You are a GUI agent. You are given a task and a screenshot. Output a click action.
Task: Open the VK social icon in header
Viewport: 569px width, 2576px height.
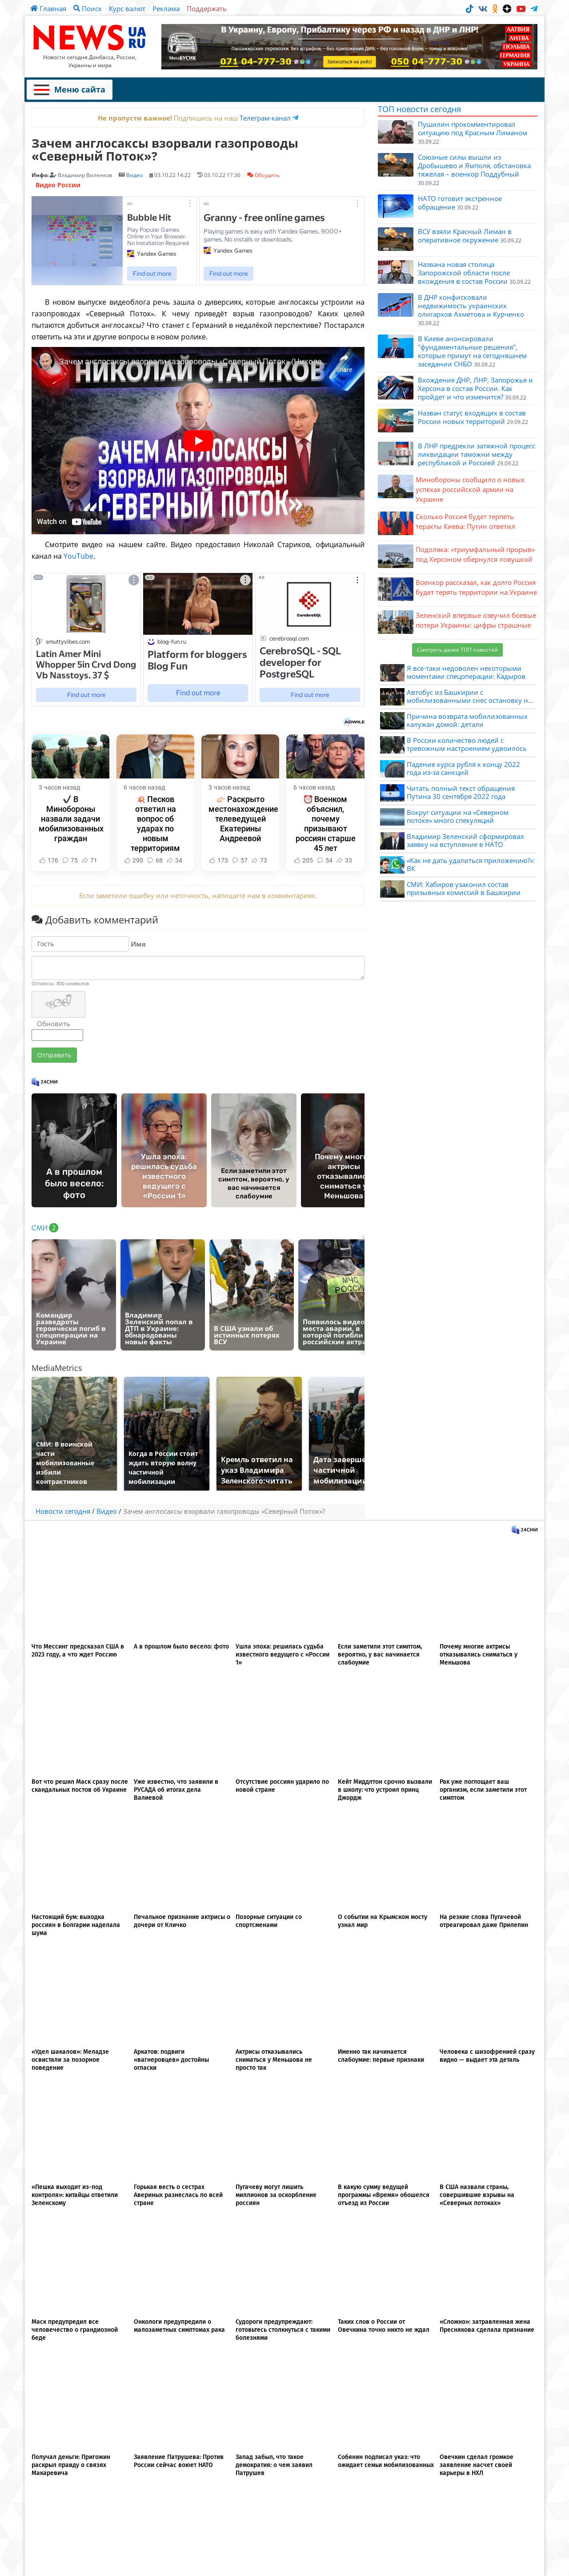point(483,8)
